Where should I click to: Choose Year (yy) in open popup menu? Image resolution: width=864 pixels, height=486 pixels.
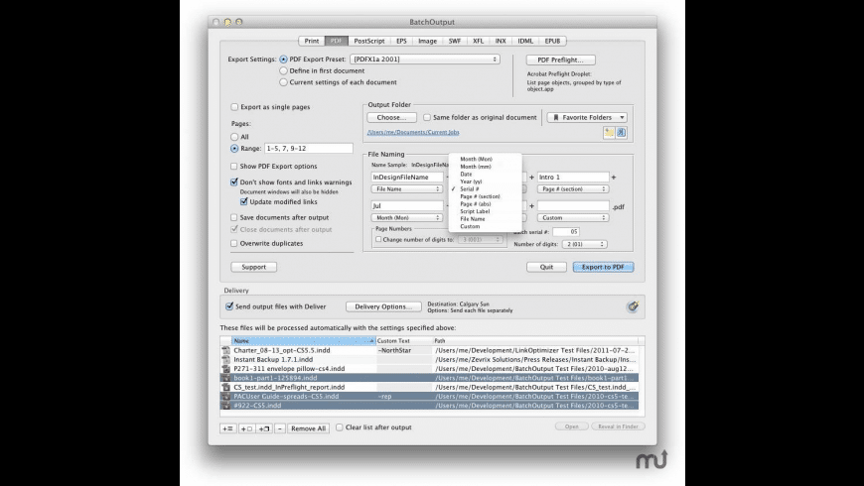pos(485,182)
